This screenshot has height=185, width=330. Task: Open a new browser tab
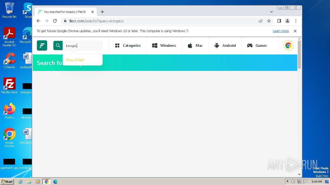pyautogui.click(x=102, y=12)
